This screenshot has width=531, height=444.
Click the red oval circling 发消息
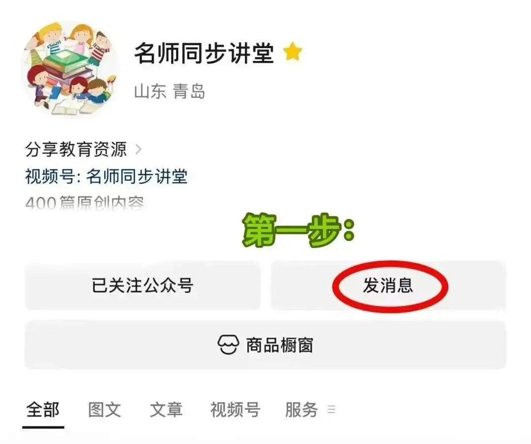pos(390,286)
